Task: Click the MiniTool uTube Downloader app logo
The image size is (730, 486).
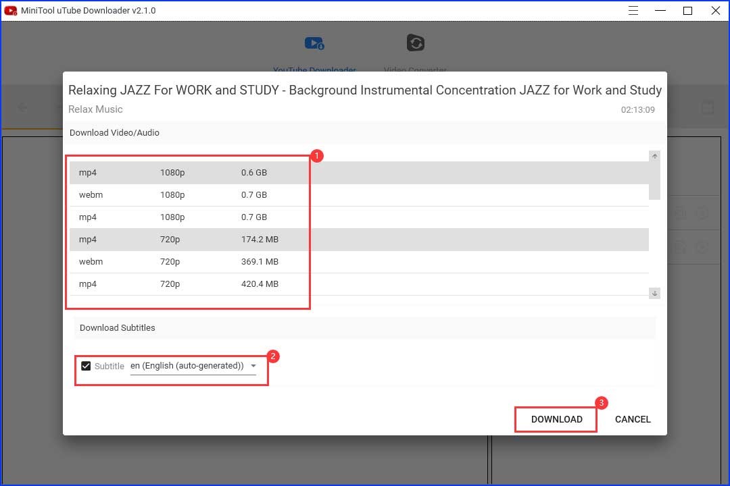Action: 10,10
